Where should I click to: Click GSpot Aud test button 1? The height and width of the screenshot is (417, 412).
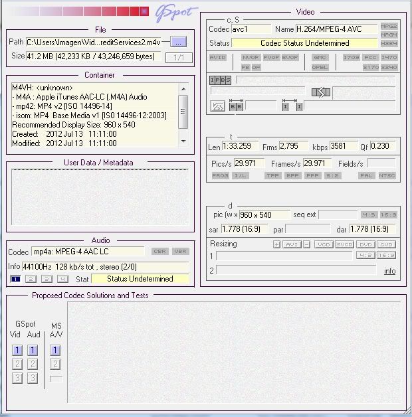pyautogui.click(x=33, y=350)
